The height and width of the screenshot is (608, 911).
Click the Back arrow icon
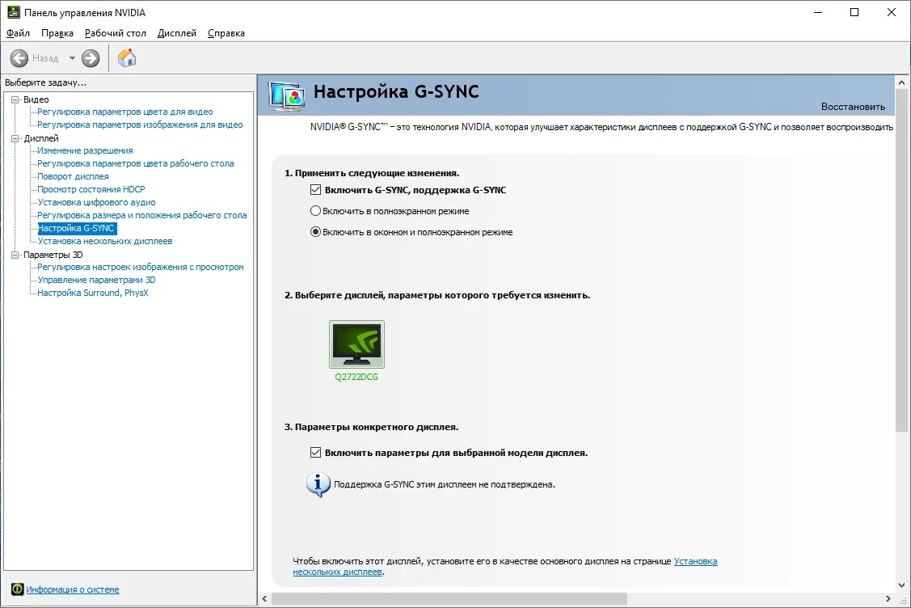pyautogui.click(x=19, y=58)
